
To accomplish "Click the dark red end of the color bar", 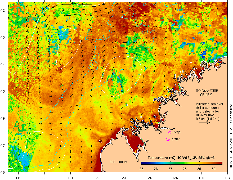I will [x=221, y=163].
